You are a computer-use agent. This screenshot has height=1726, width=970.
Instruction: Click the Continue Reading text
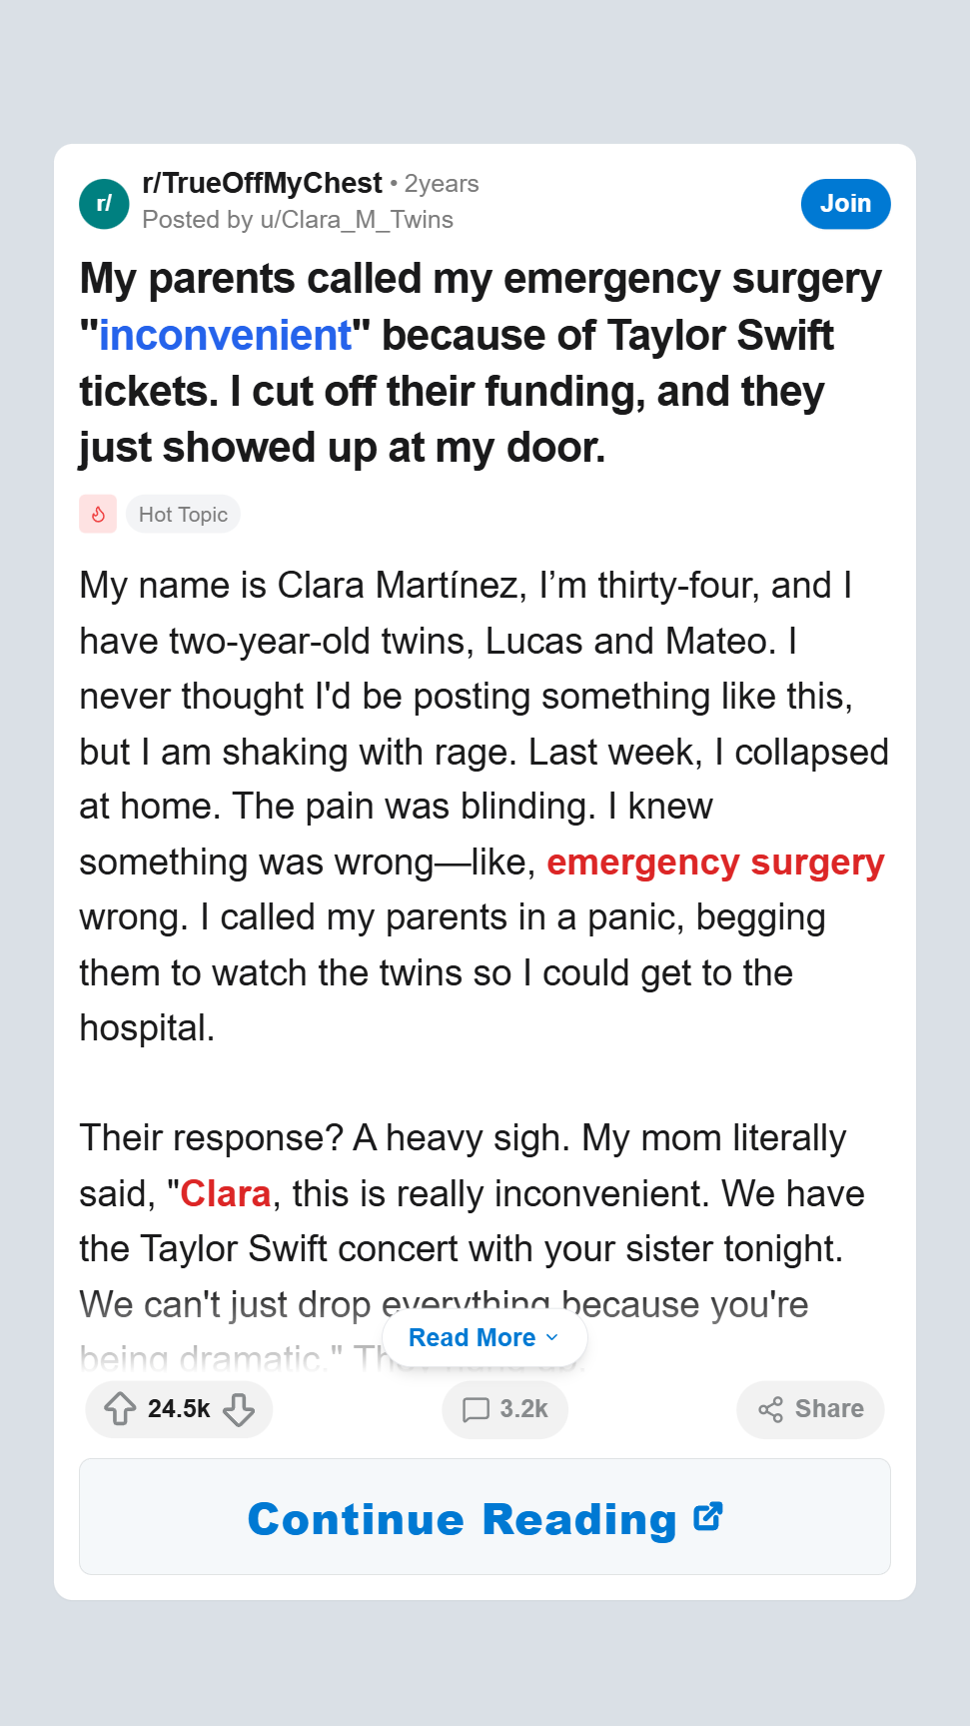tap(462, 1519)
